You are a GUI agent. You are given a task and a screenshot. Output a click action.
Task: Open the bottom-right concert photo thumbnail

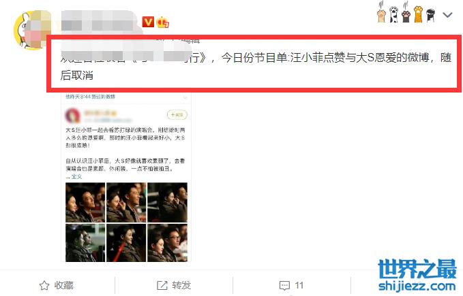167,243
